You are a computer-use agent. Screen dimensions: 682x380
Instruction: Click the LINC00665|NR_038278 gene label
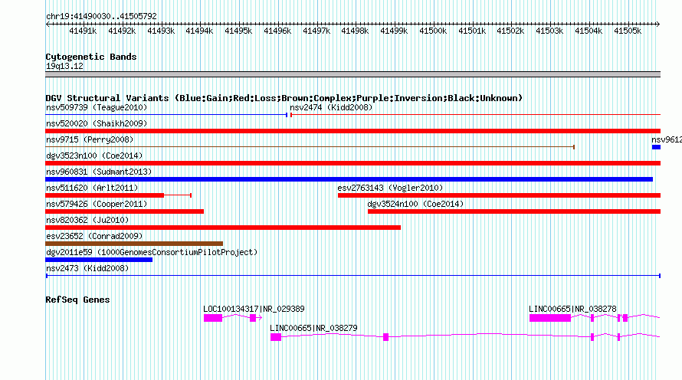coord(572,309)
